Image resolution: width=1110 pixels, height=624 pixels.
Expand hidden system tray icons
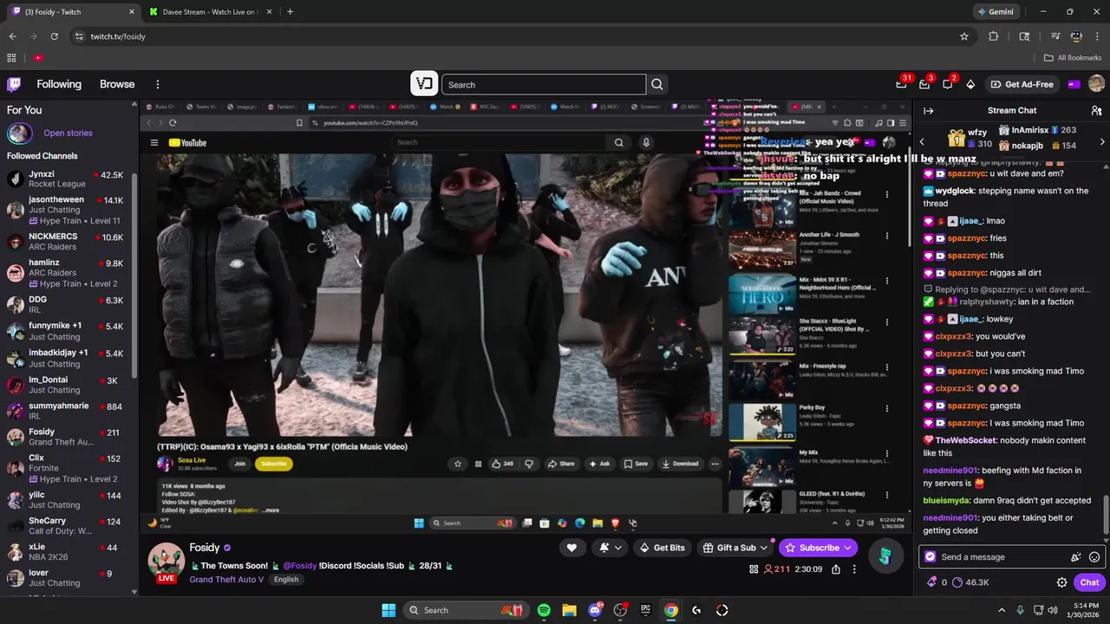tap(1002, 610)
